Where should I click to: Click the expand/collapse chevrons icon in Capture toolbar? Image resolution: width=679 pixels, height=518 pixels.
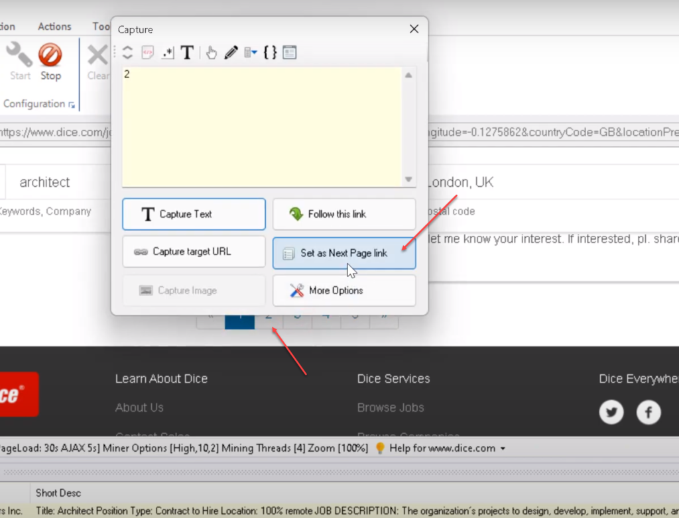pos(128,53)
